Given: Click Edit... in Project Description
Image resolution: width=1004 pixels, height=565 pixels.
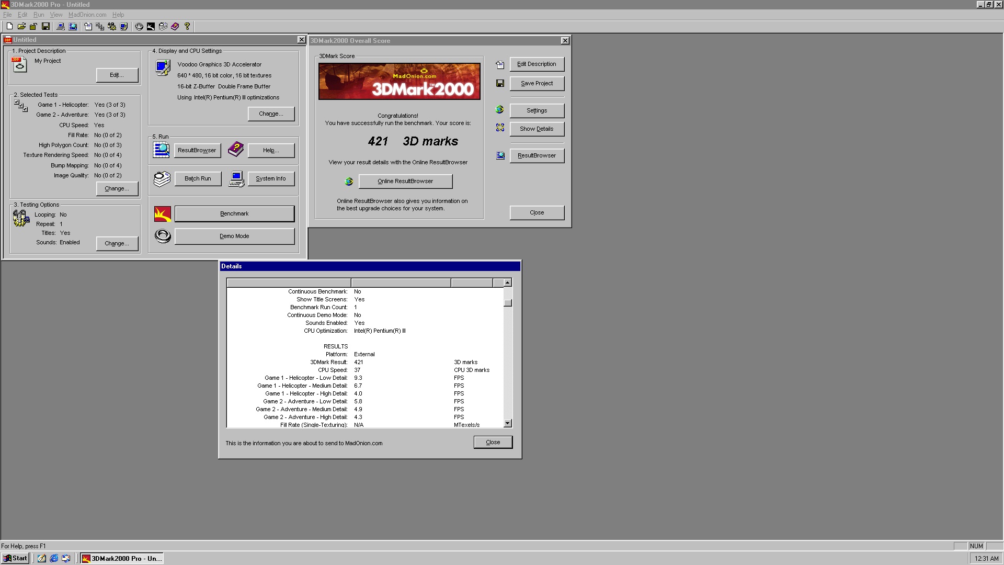Looking at the screenshot, I should click(117, 75).
